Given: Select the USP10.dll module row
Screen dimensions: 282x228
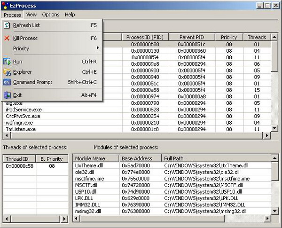Looking at the screenshot, I should pyautogui.click(x=172, y=192).
